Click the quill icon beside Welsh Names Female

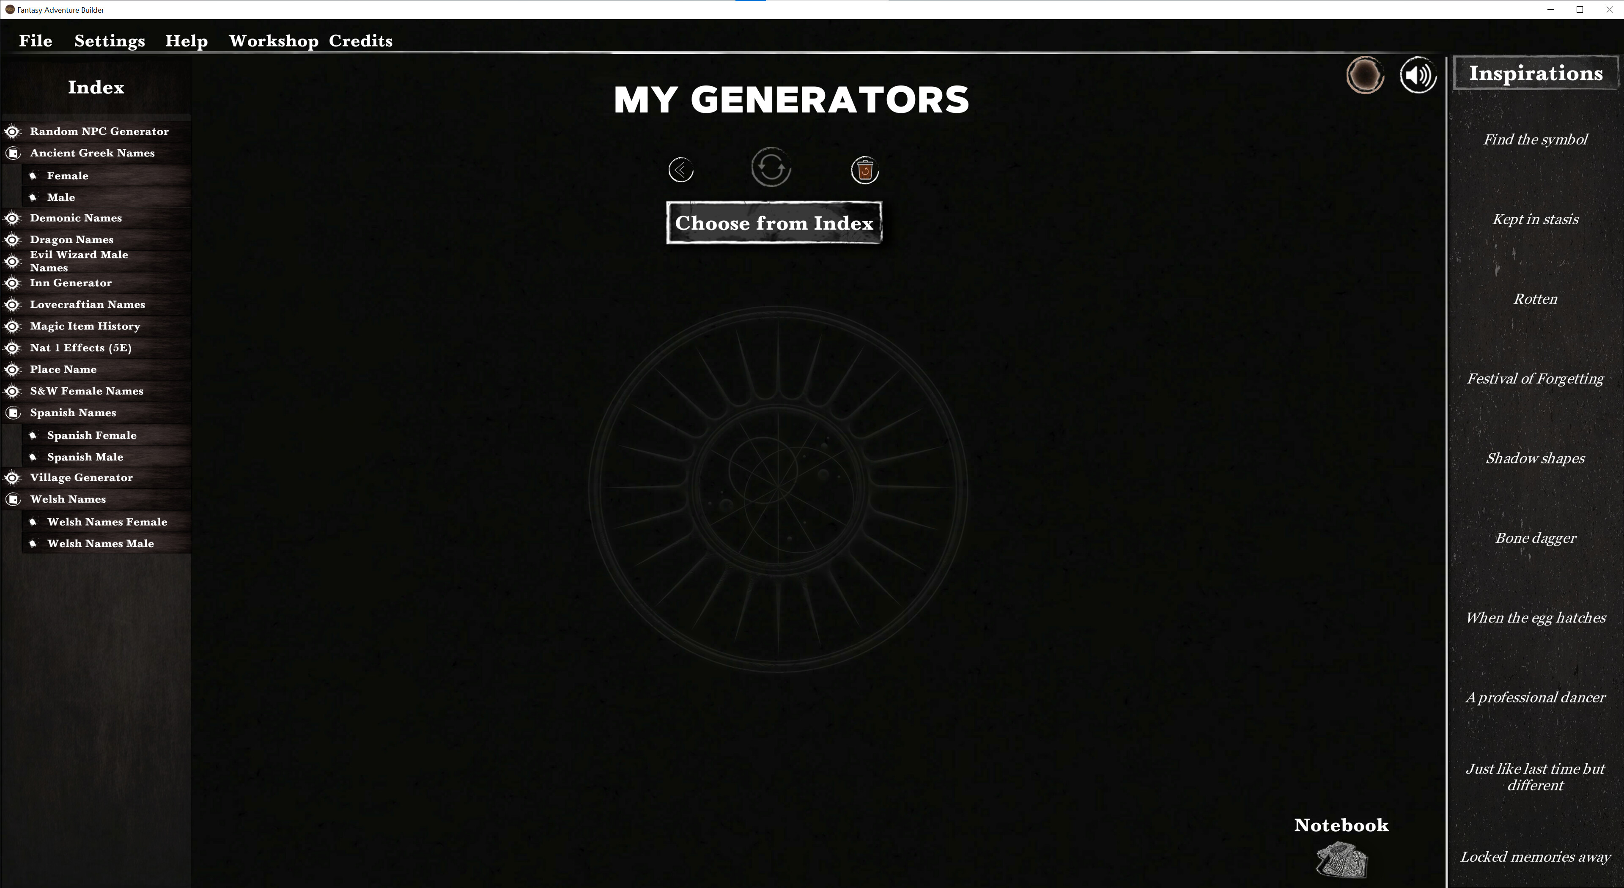33,521
